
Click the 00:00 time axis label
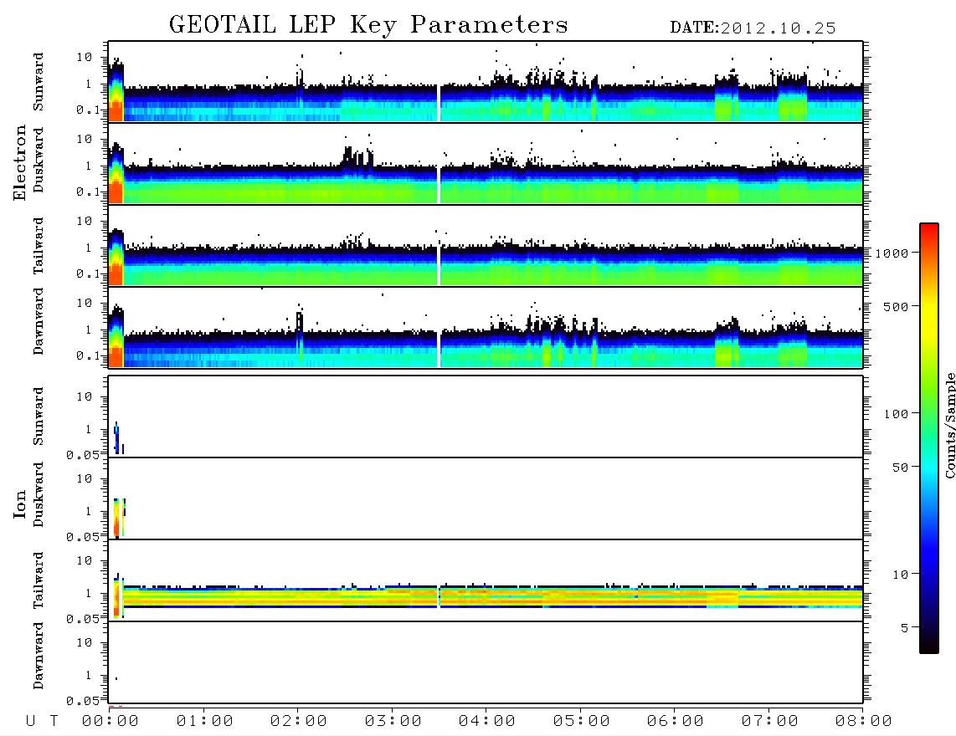(x=111, y=721)
